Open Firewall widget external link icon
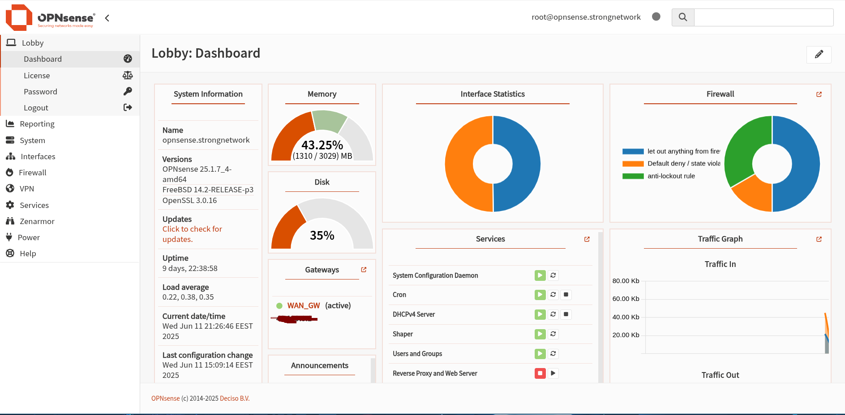Screen dimensions: 845x415 (x=819, y=94)
